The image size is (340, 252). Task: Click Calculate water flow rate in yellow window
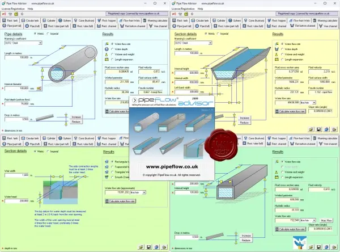point(290,111)
